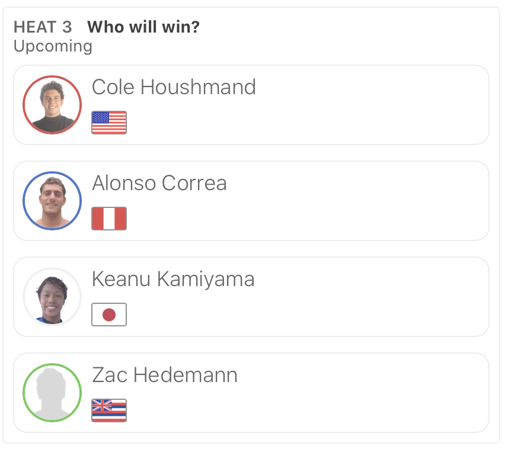Click the Alonso Correa name text
Screen dimensions: 505x449
[x=159, y=183]
